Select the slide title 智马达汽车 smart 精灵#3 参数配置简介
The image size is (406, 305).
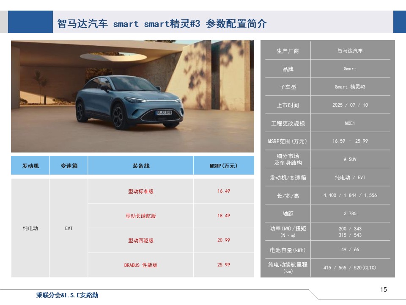pyautogui.click(x=162, y=24)
